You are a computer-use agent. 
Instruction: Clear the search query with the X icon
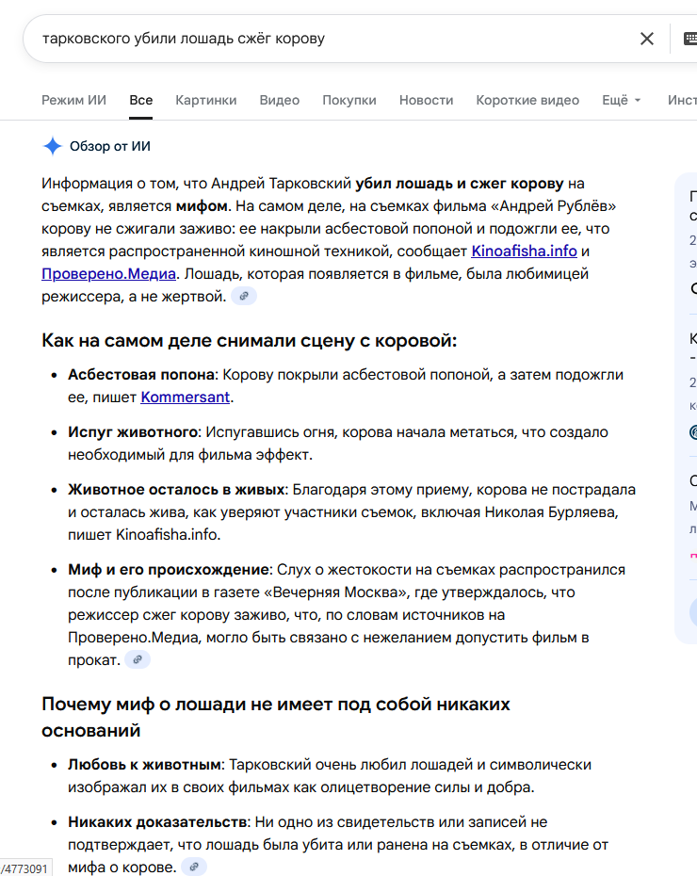point(647,39)
